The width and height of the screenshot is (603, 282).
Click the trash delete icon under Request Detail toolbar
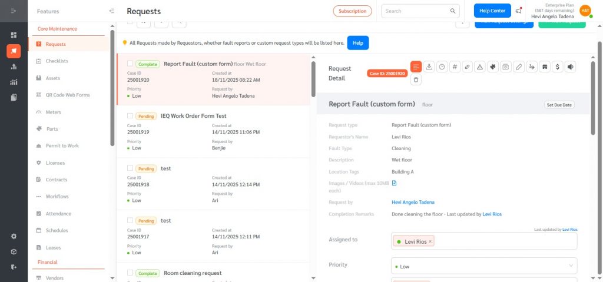coord(416,79)
